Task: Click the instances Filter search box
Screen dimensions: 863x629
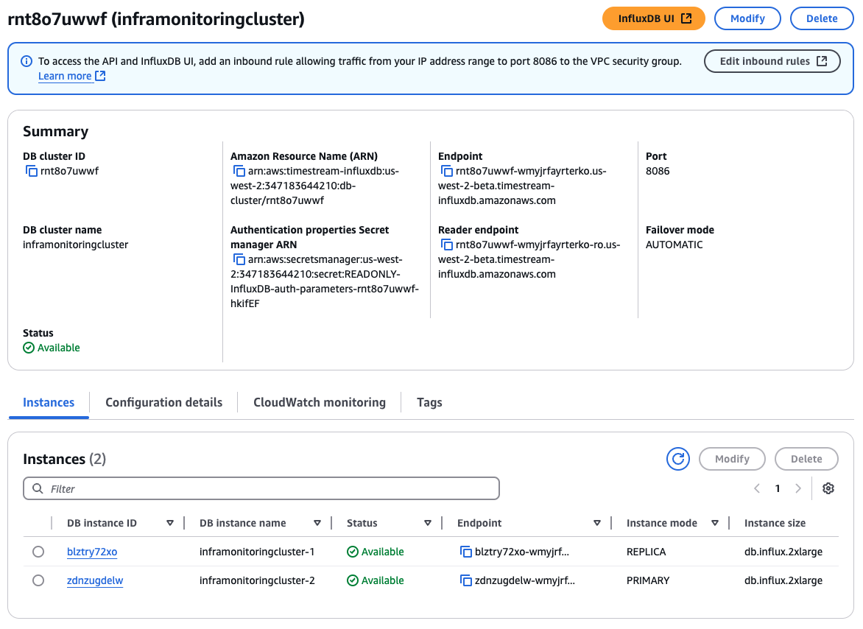Action: point(261,488)
